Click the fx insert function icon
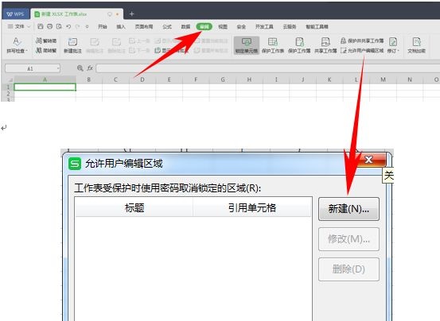 point(90,68)
